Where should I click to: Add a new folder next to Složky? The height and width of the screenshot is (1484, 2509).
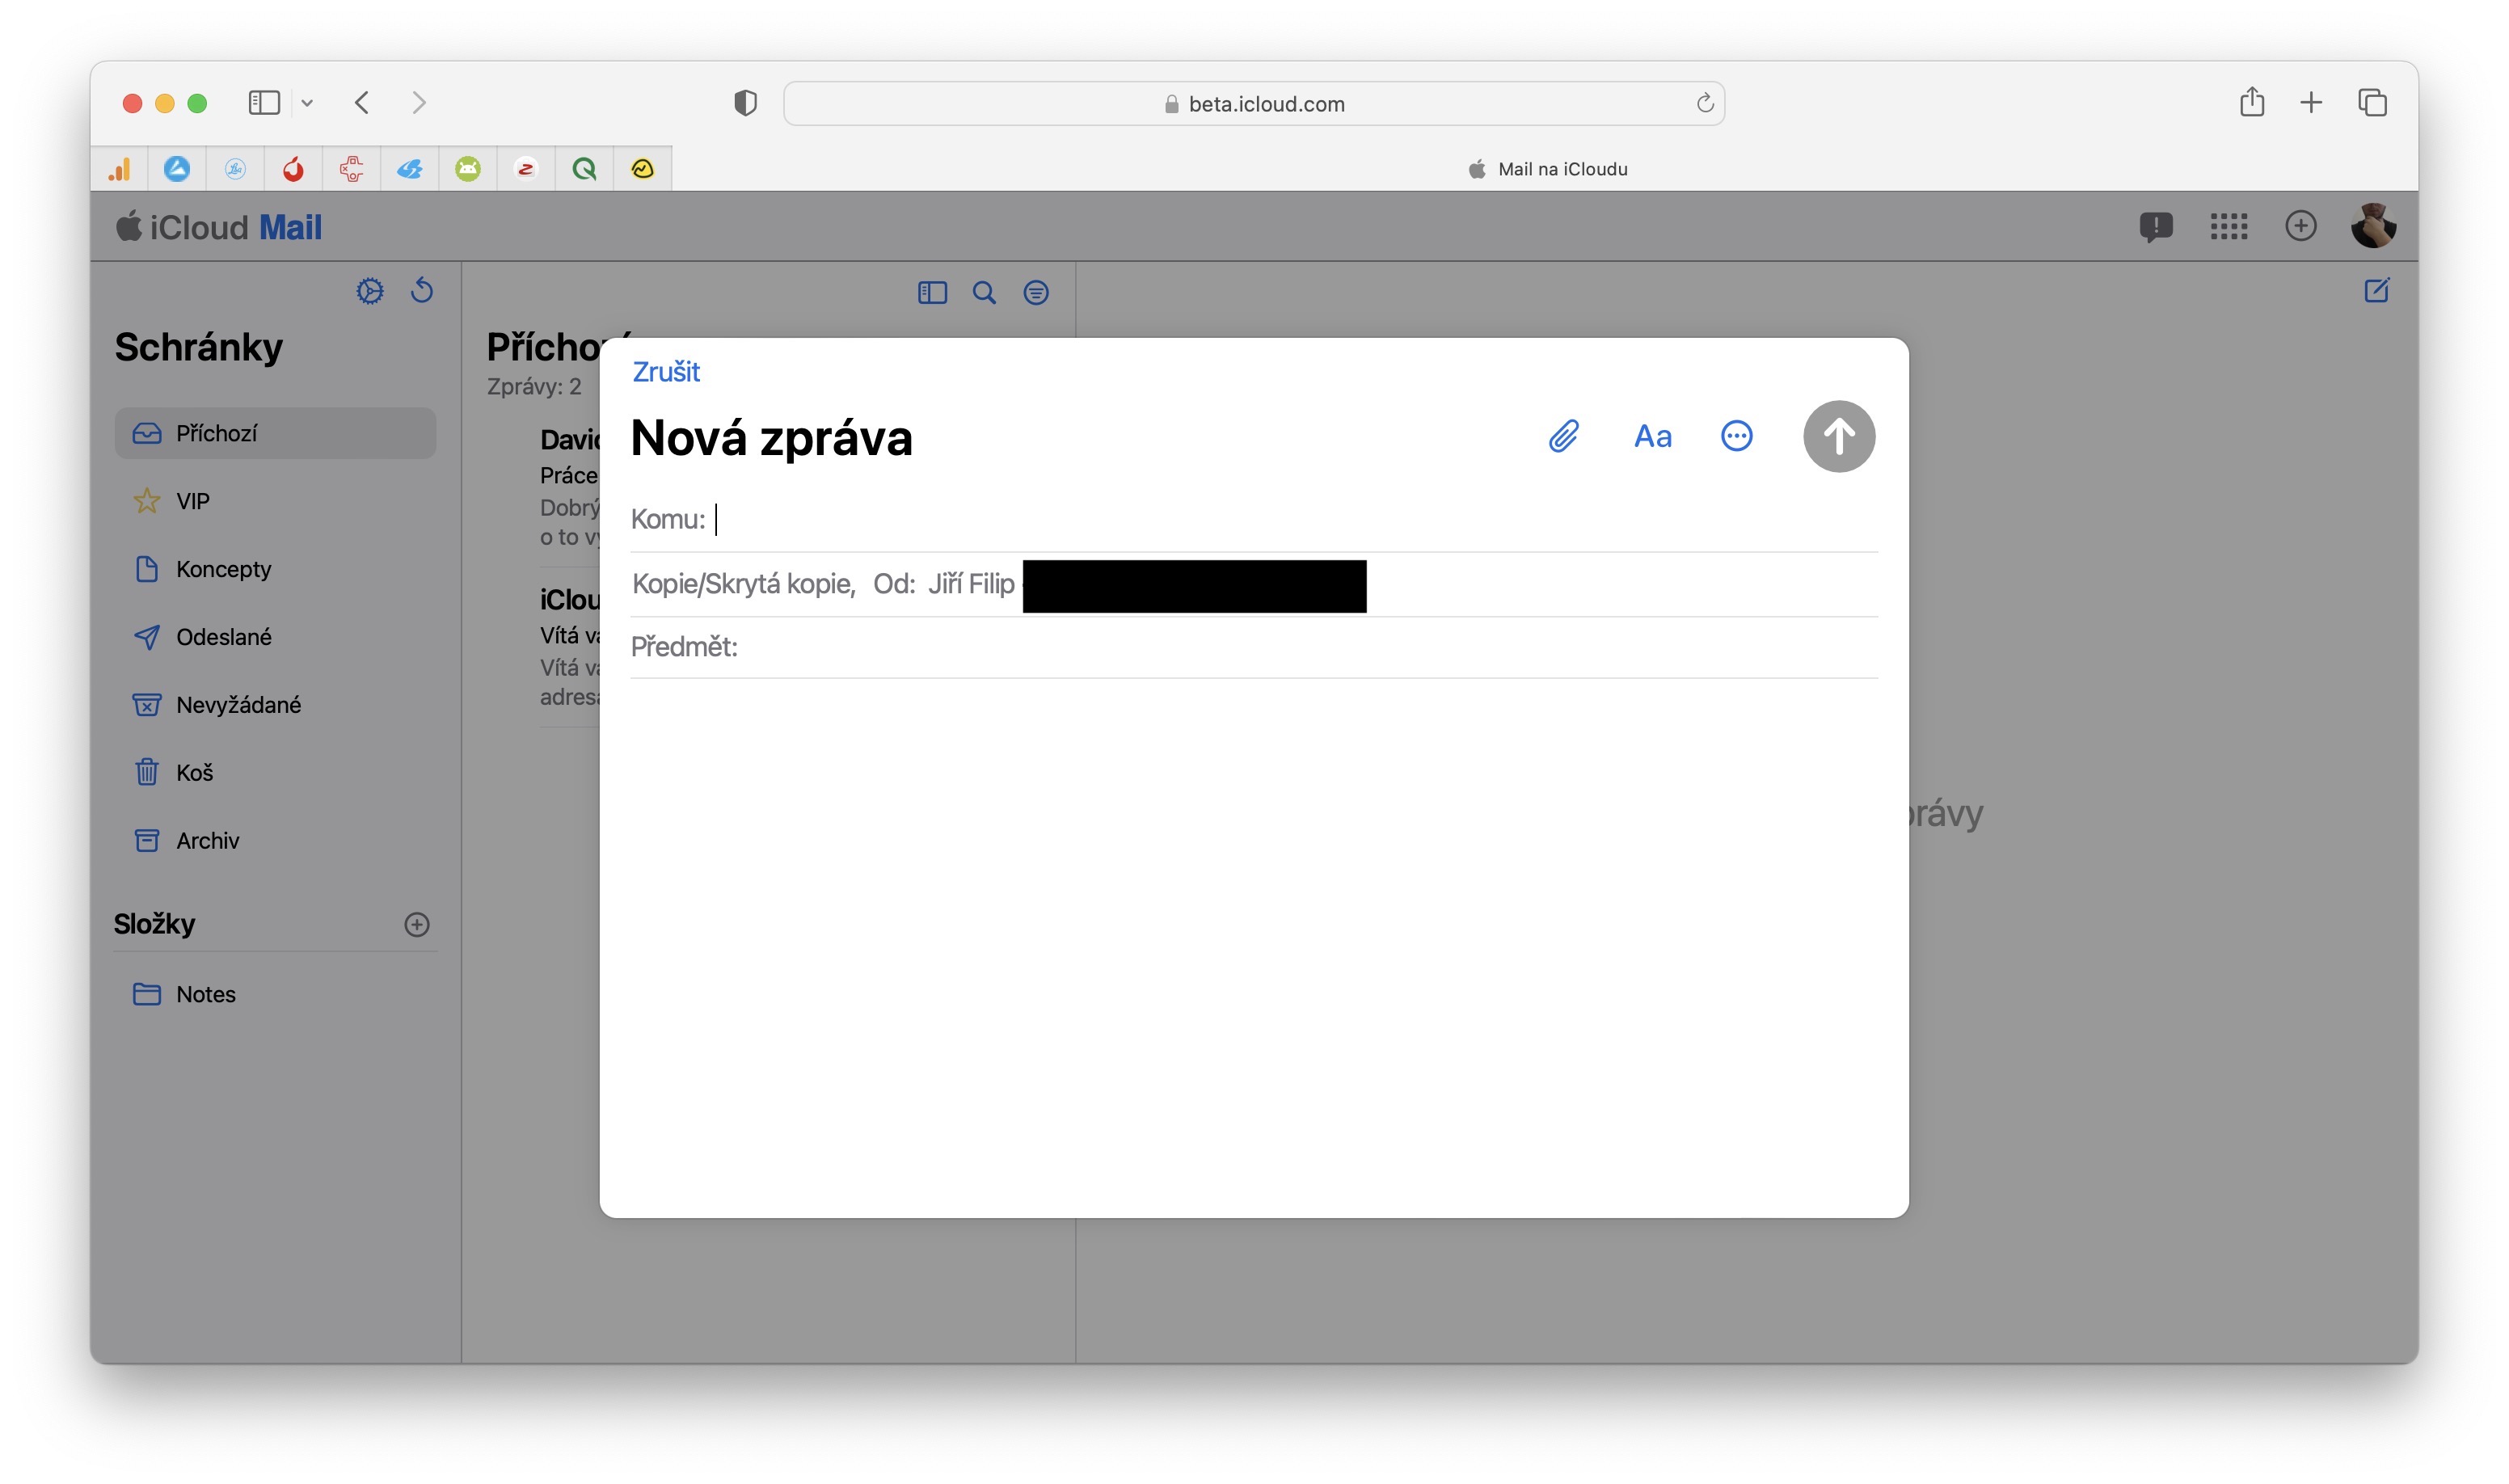pos(417,924)
